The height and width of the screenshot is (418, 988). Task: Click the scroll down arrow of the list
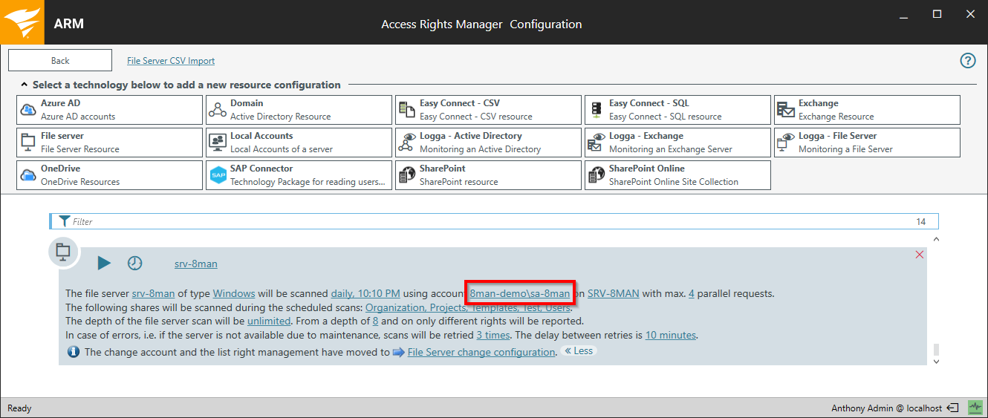936,362
